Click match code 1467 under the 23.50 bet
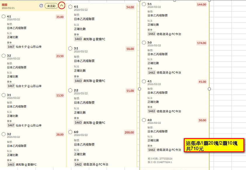Viewport: 246px width, 170px height. tap(11, 86)
